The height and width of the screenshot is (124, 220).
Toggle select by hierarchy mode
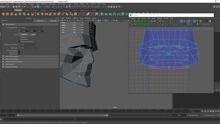32,7
